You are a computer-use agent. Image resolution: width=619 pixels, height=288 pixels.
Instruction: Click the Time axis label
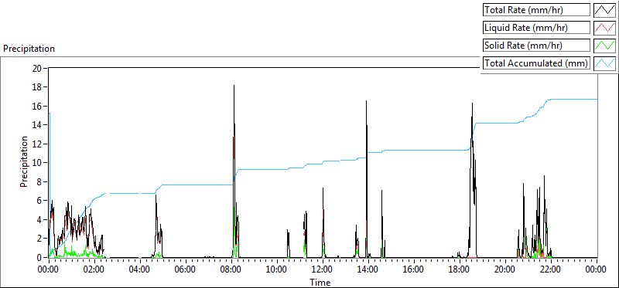point(320,282)
